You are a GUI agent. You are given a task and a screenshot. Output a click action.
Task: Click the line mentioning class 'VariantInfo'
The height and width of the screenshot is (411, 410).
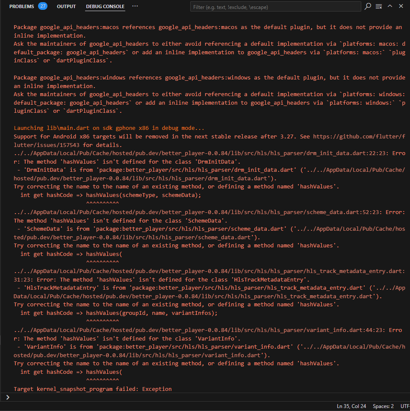pyautogui.click(x=127, y=339)
